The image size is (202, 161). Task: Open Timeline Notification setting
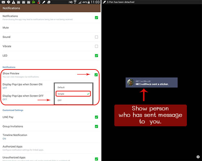50,137
